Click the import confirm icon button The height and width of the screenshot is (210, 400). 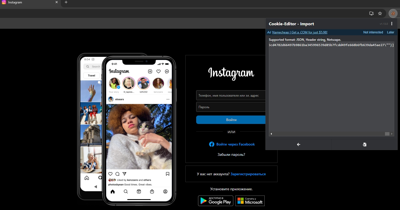coord(364,144)
